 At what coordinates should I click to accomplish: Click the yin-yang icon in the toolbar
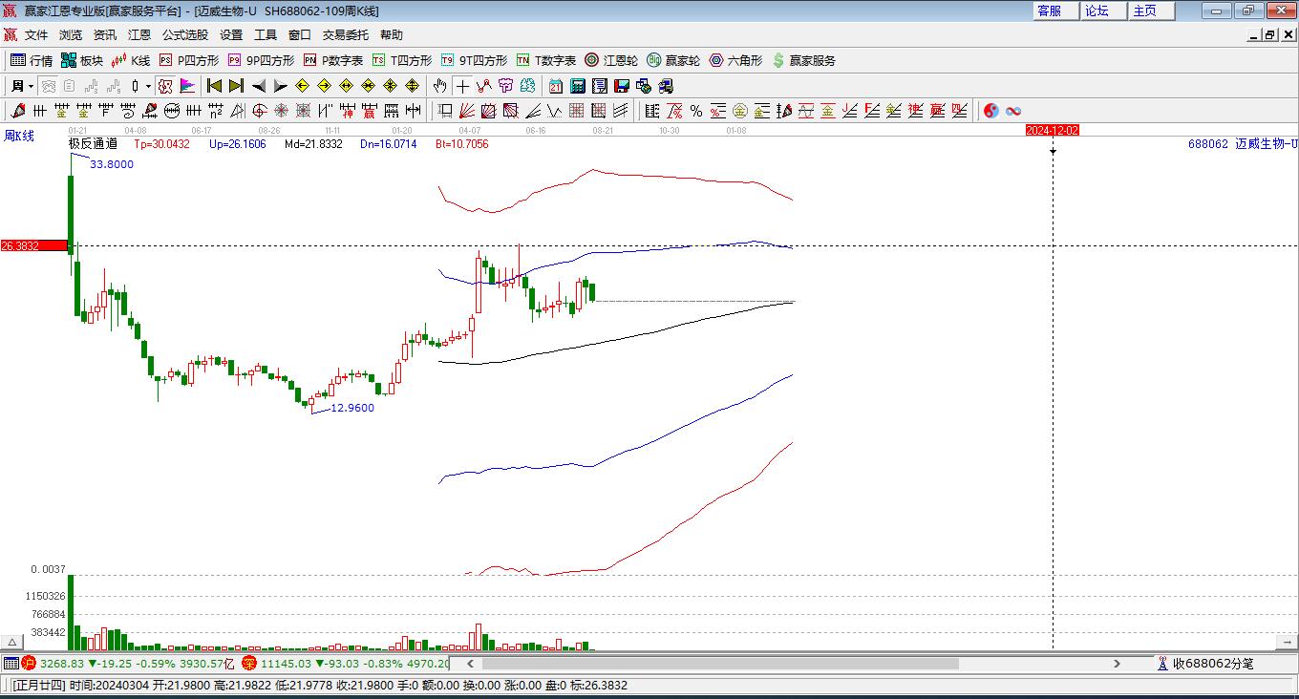coord(990,111)
